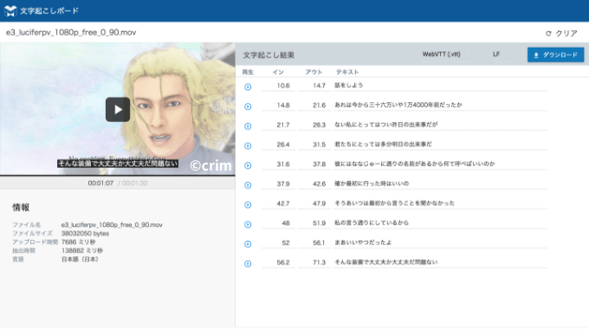Edit the in-time field 37.9
589x329 pixels.
tap(278, 184)
